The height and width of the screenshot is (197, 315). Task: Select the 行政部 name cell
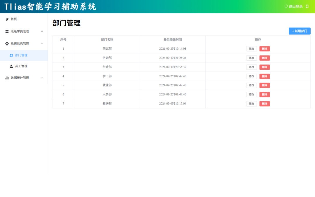tap(107, 67)
